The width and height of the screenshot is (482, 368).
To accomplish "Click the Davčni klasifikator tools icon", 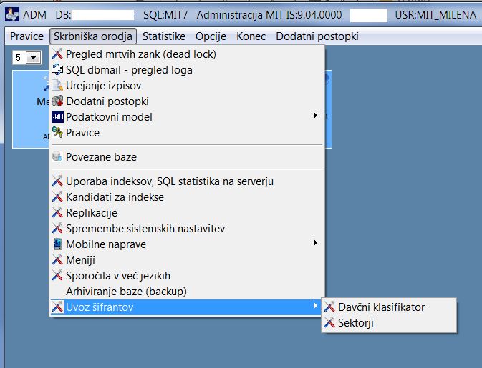I will coord(329,307).
